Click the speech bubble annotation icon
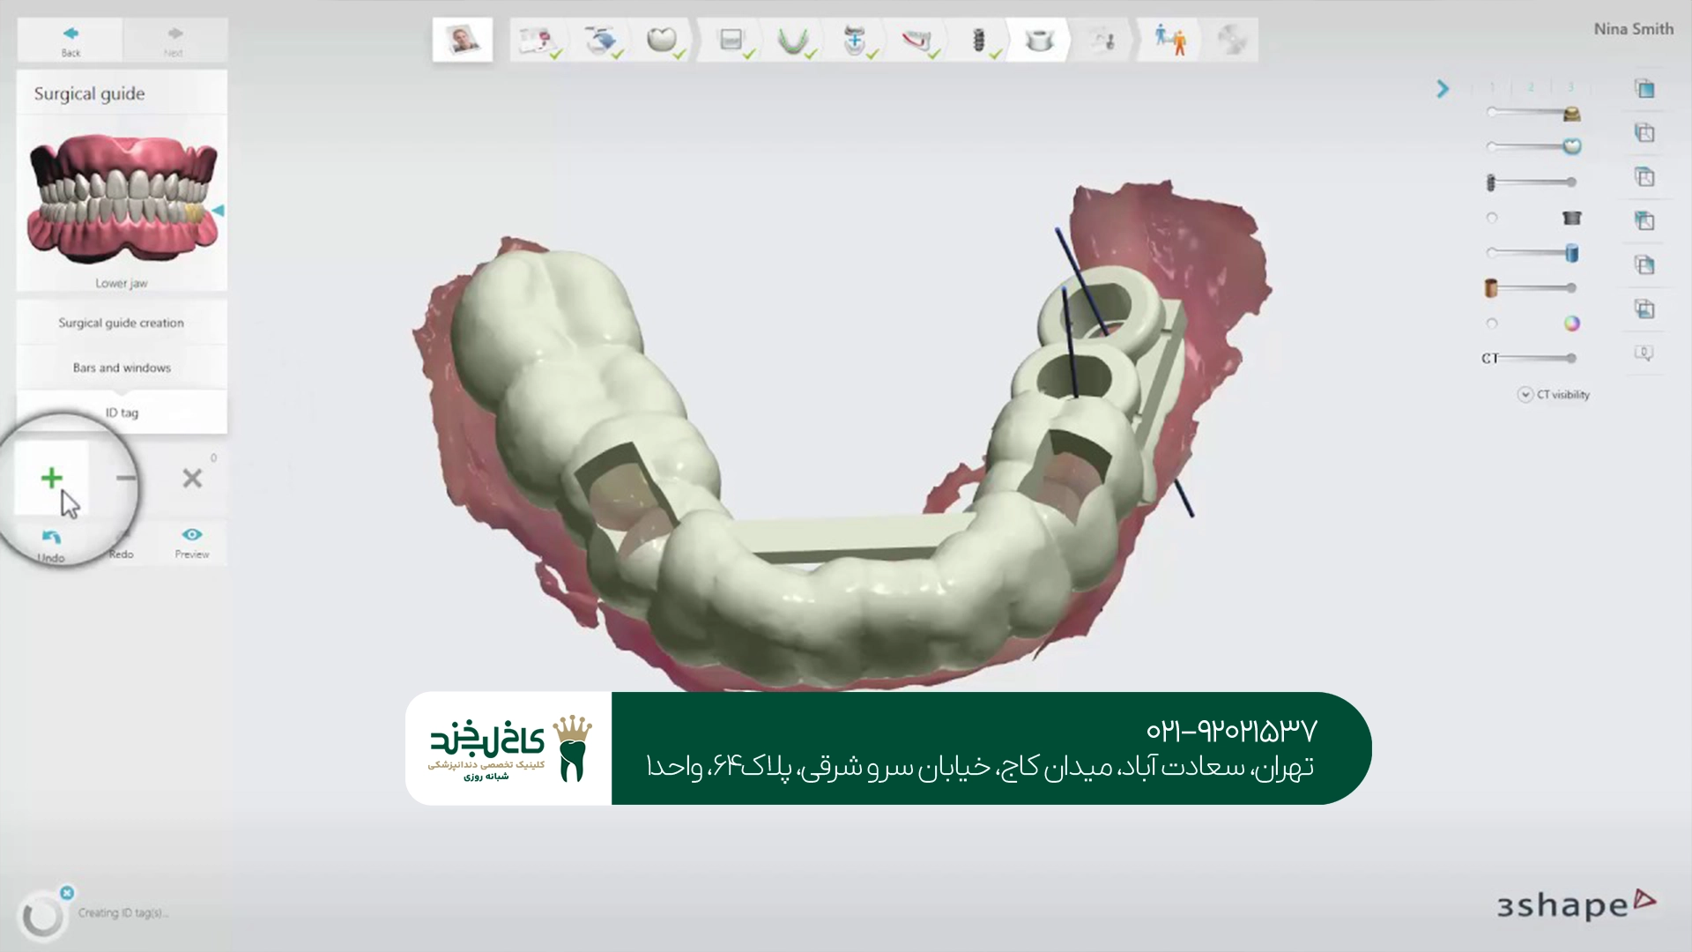The width and height of the screenshot is (1692, 952). click(1644, 353)
